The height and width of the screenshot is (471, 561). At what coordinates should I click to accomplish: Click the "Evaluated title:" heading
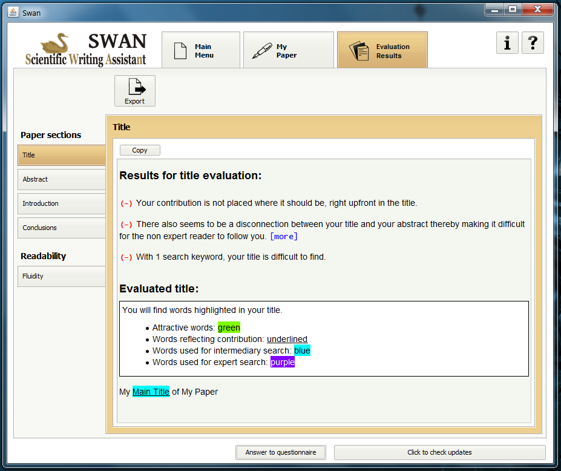click(x=159, y=288)
